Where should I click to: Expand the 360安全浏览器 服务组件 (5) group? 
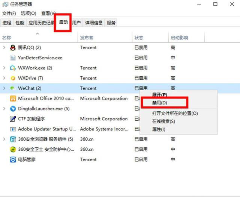click(x=4, y=139)
